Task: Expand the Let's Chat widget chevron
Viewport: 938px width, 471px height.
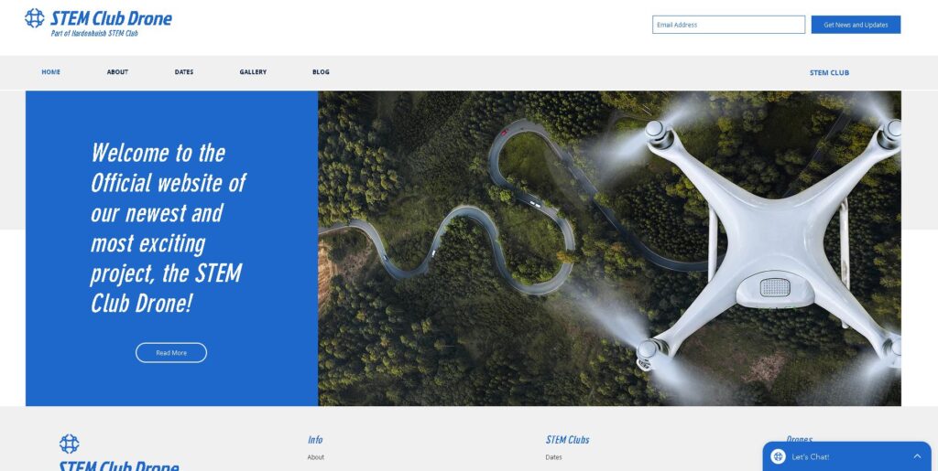Action: pos(917,456)
